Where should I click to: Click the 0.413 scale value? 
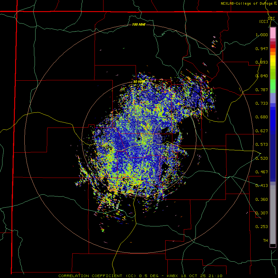point(262,186)
